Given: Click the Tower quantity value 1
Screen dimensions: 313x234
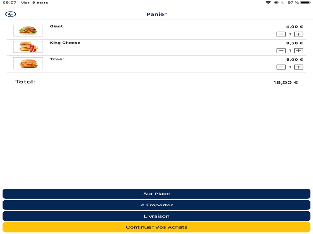Looking at the screenshot, I should coord(290,67).
